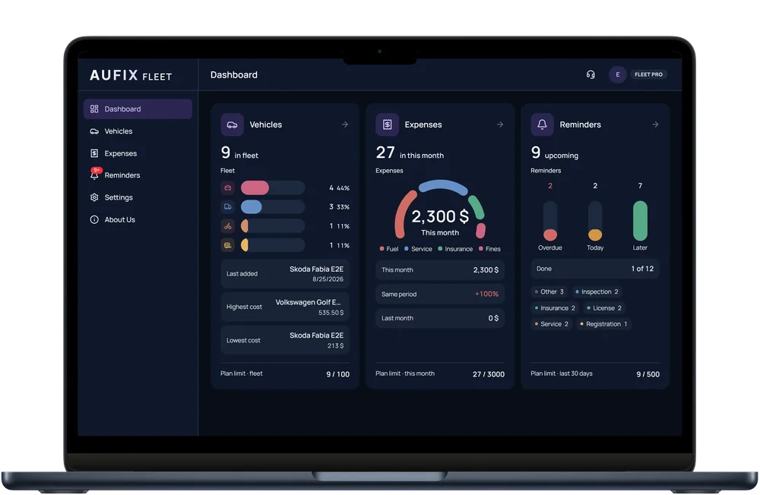
Task: Open Highest cost Volkswagen Golf row
Action: coord(285,307)
